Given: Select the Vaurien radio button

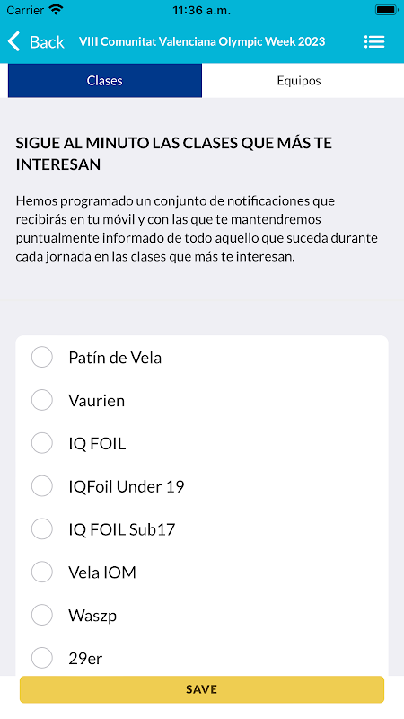Looking at the screenshot, I should pos(41,400).
